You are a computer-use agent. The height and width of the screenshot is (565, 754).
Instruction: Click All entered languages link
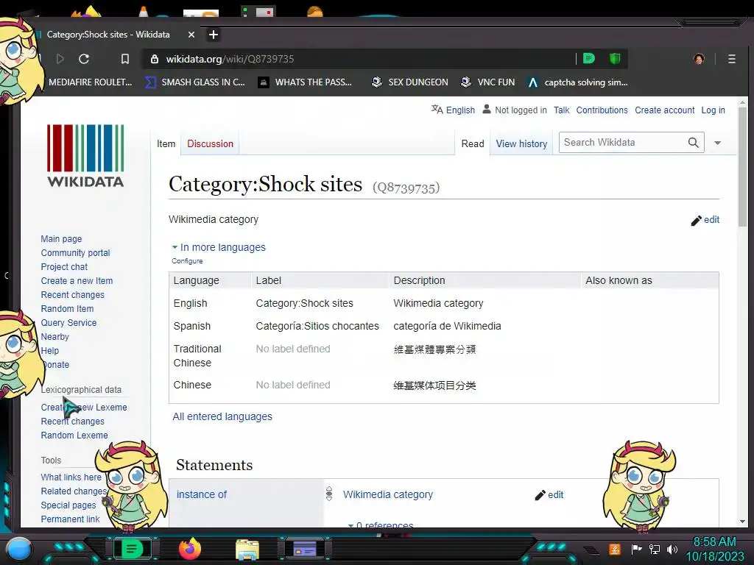point(222,416)
